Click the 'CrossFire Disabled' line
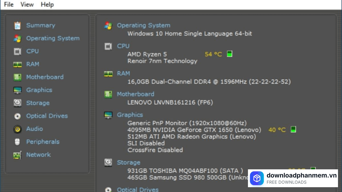The image size is (342, 192). point(155,150)
